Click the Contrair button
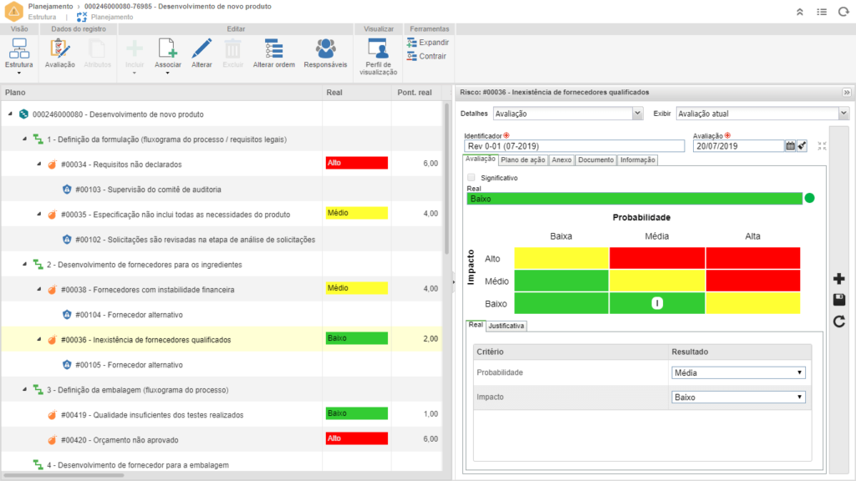This screenshot has height=481, width=856. point(426,57)
